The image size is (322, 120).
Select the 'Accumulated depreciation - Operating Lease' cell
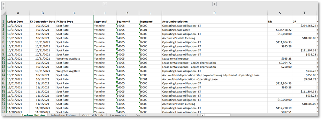coord(215,79)
